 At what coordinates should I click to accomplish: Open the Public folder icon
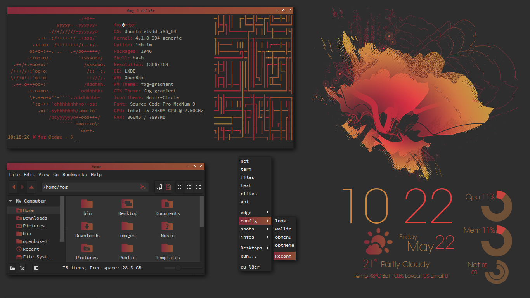point(127,248)
